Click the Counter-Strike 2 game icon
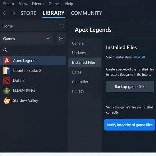 (x=7, y=71)
